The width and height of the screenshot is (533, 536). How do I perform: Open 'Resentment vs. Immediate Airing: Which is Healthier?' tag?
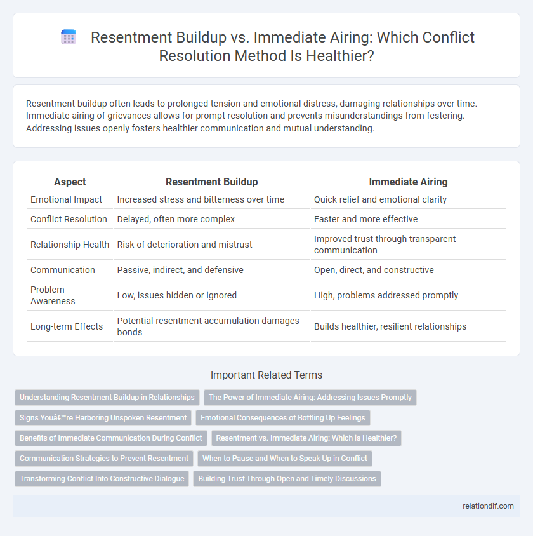click(x=306, y=438)
